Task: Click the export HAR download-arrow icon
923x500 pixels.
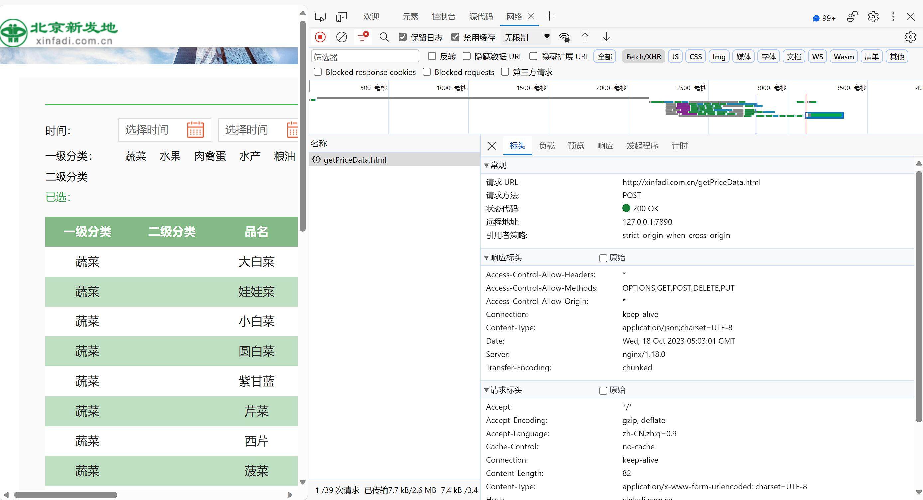Action: pyautogui.click(x=606, y=37)
